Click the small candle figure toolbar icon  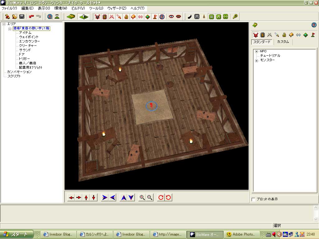tap(204, 16)
